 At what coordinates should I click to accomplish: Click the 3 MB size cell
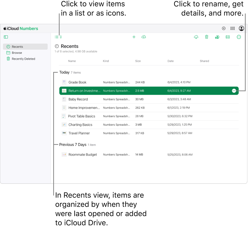click(139, 125)
